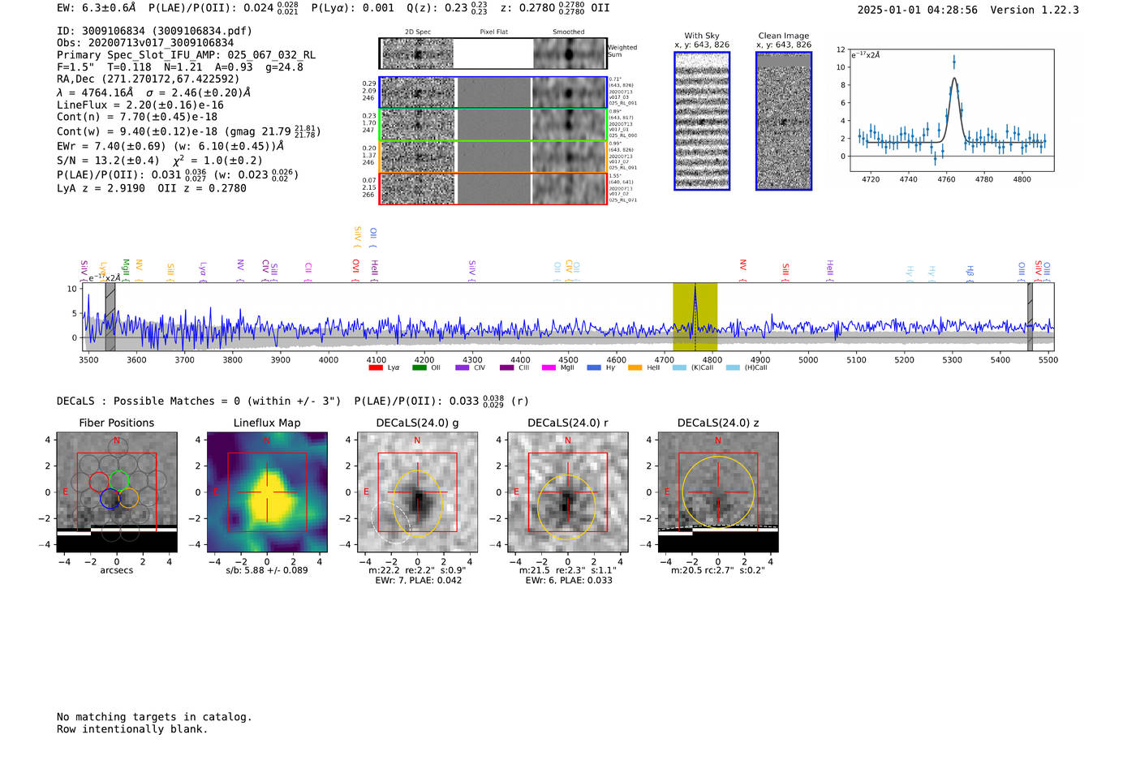Select the blue Hβ line marker
The width and height of the screenshot is (1136, 773).
point(970,273)
